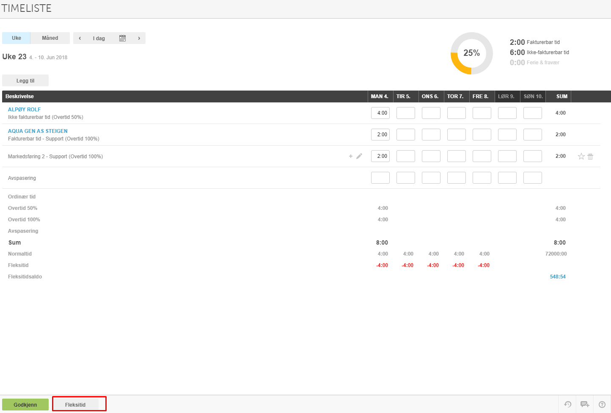The height and width of the screenshot is (413, 611).
Task: Select AQUA GEN AS STEIGEN Monday hours field
Action: [x=380, y=135]
